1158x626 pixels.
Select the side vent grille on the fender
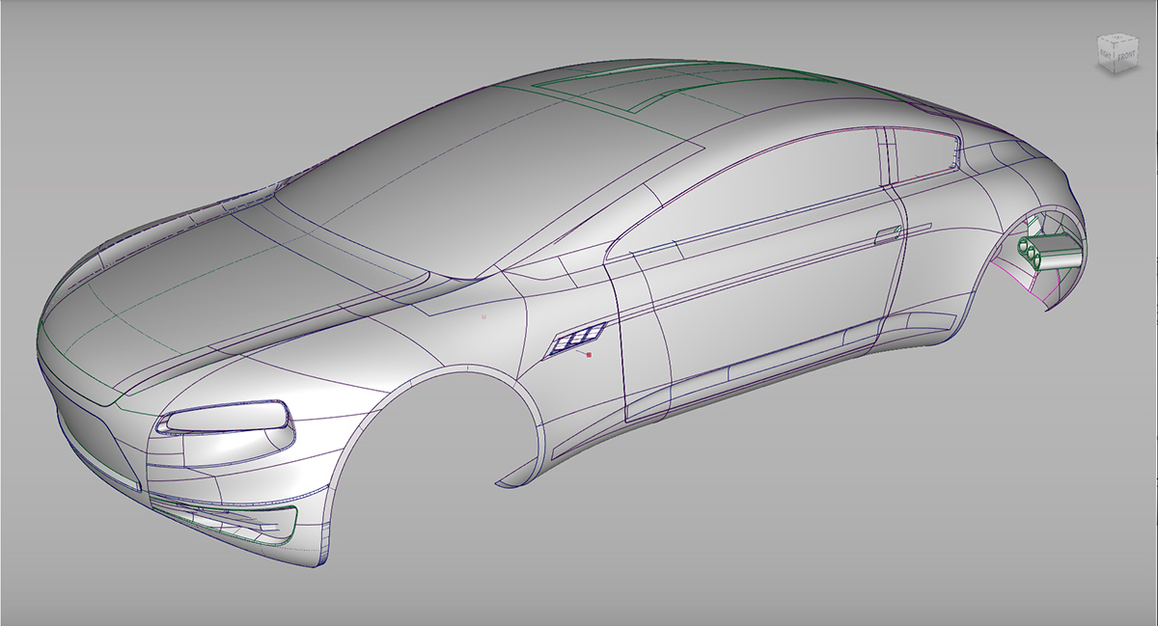(576, 340)
